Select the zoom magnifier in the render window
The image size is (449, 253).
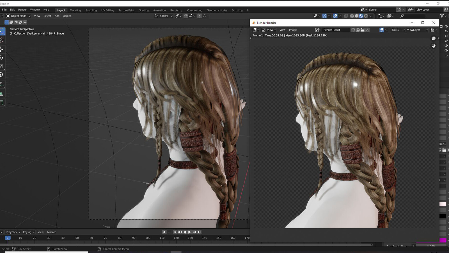pyautogui.click(x=434, y=39)
